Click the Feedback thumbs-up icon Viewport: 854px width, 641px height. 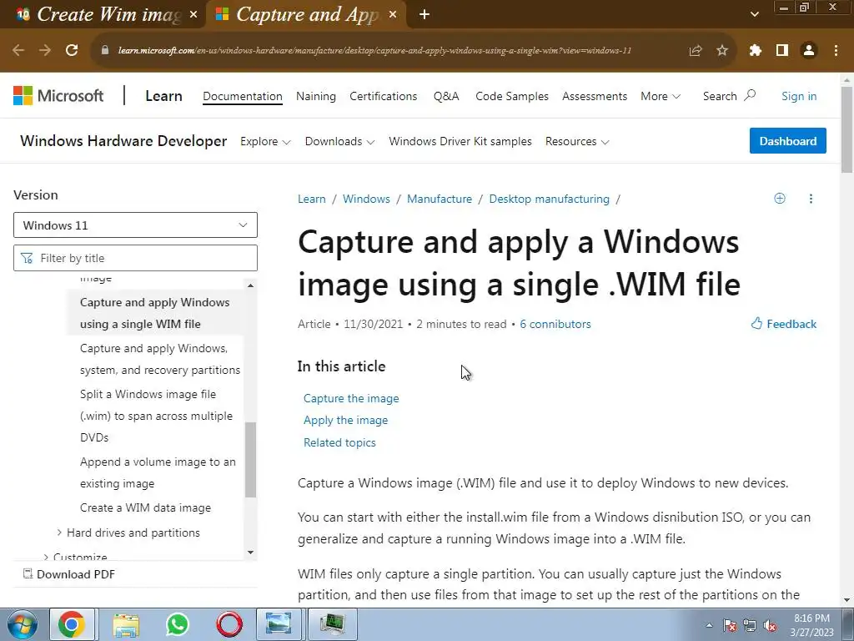pyautogui.click(x=756, y=323)
